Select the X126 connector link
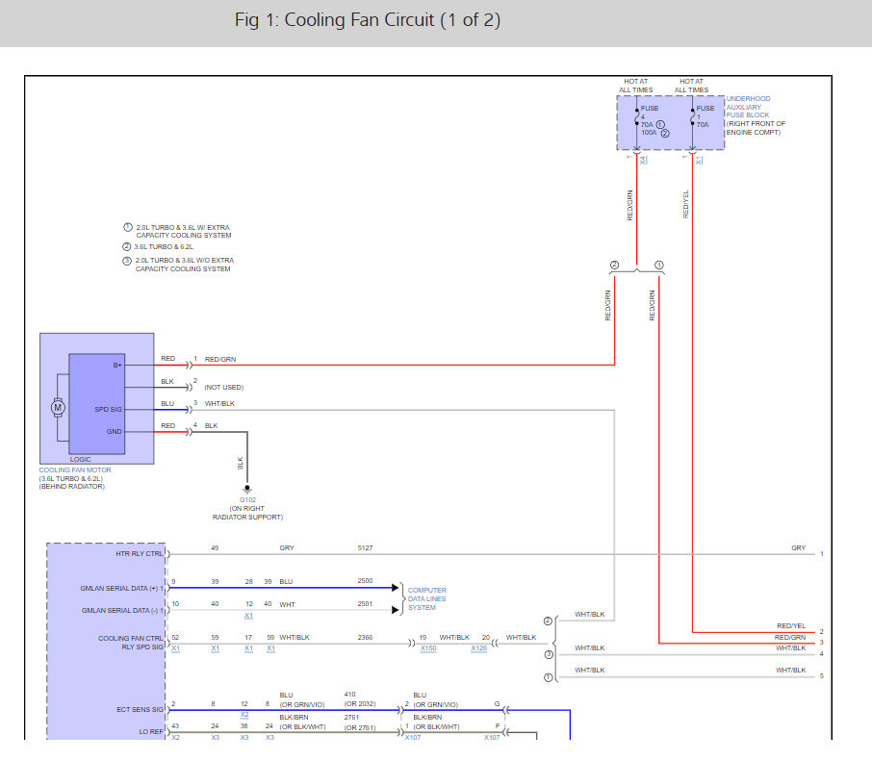The width and height of the screenshot is (872, 761). 478,648
